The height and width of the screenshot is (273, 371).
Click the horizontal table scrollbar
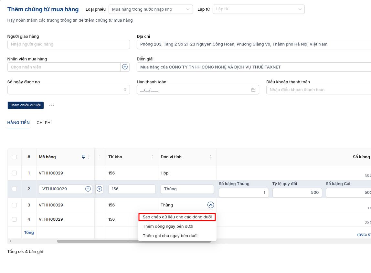pos(134,241)
